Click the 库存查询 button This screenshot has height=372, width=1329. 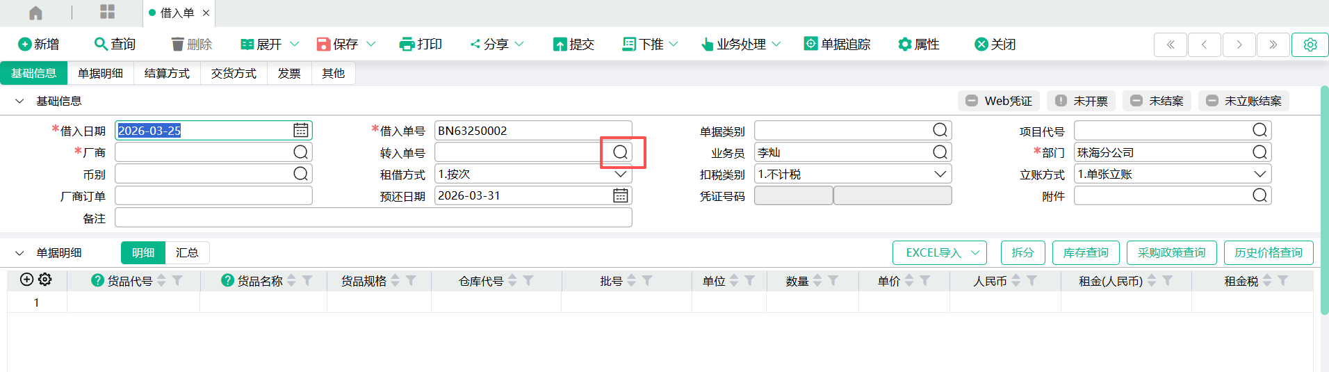[x=1085, y=252]
